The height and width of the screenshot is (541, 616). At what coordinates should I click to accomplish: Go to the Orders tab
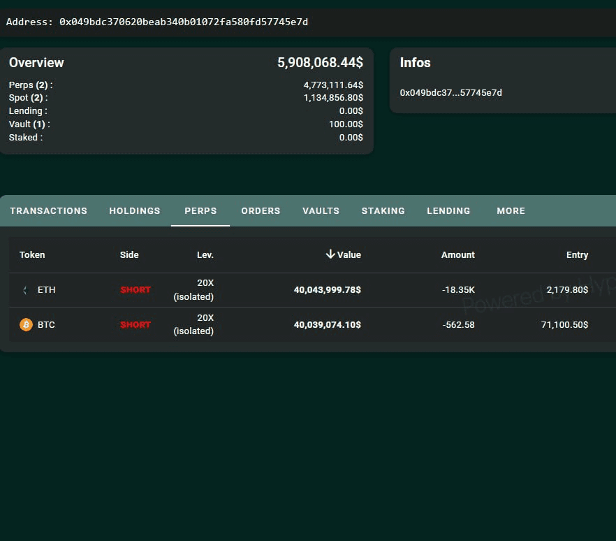point(261,210)
